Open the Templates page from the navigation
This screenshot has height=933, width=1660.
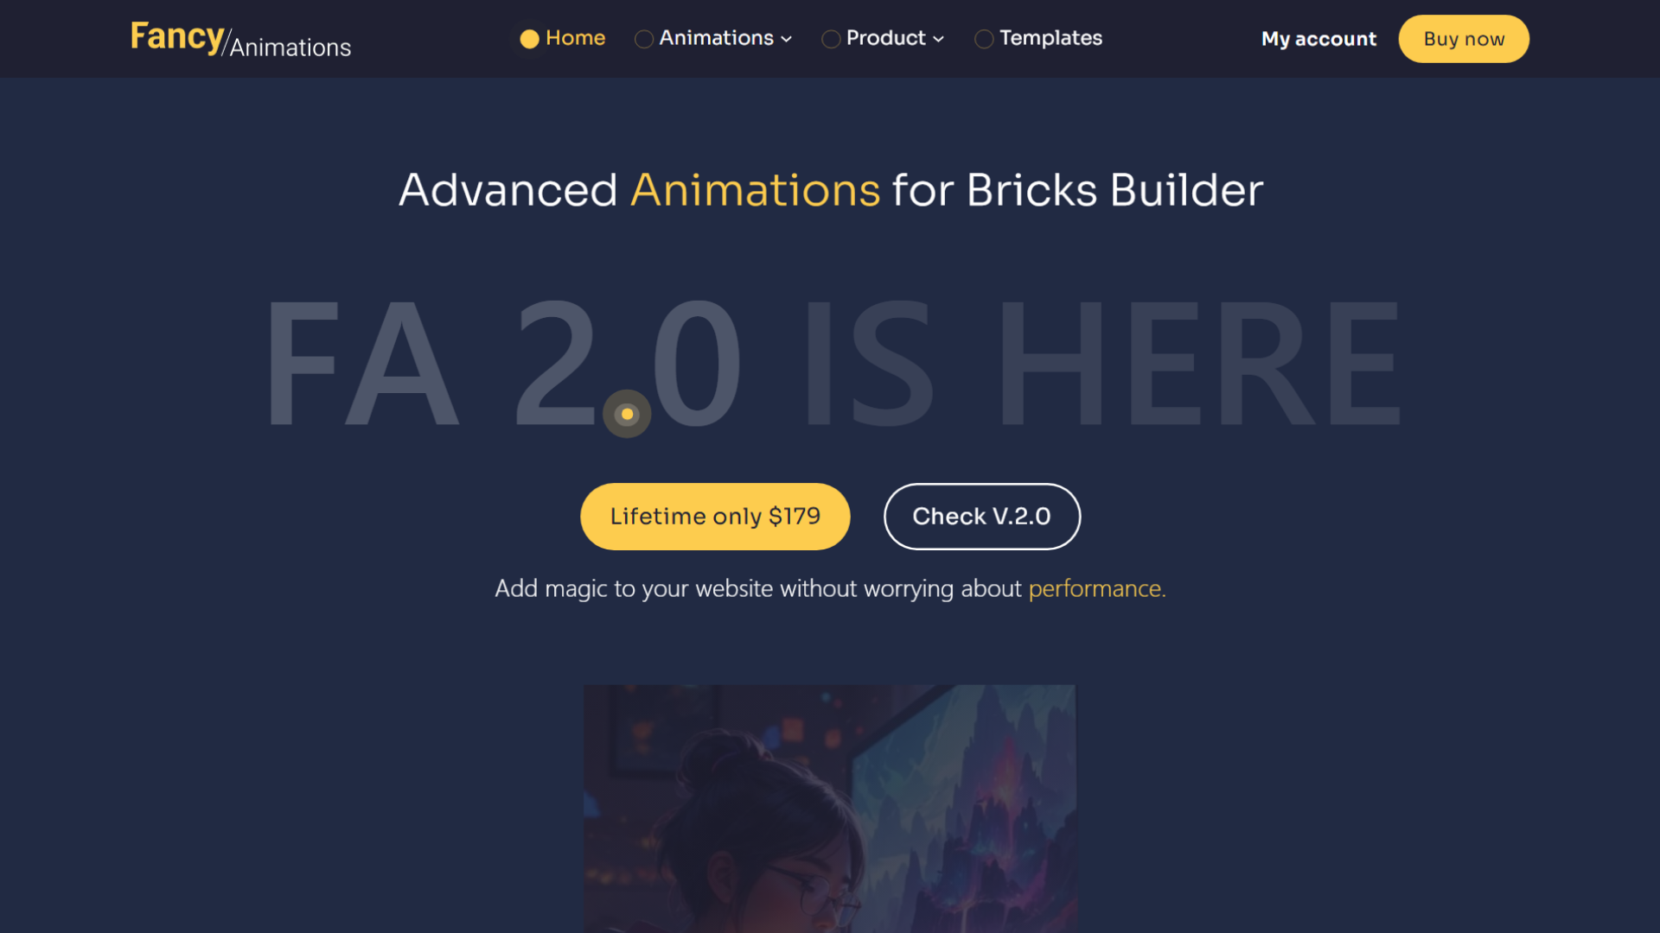click(x=1050, y=38)
